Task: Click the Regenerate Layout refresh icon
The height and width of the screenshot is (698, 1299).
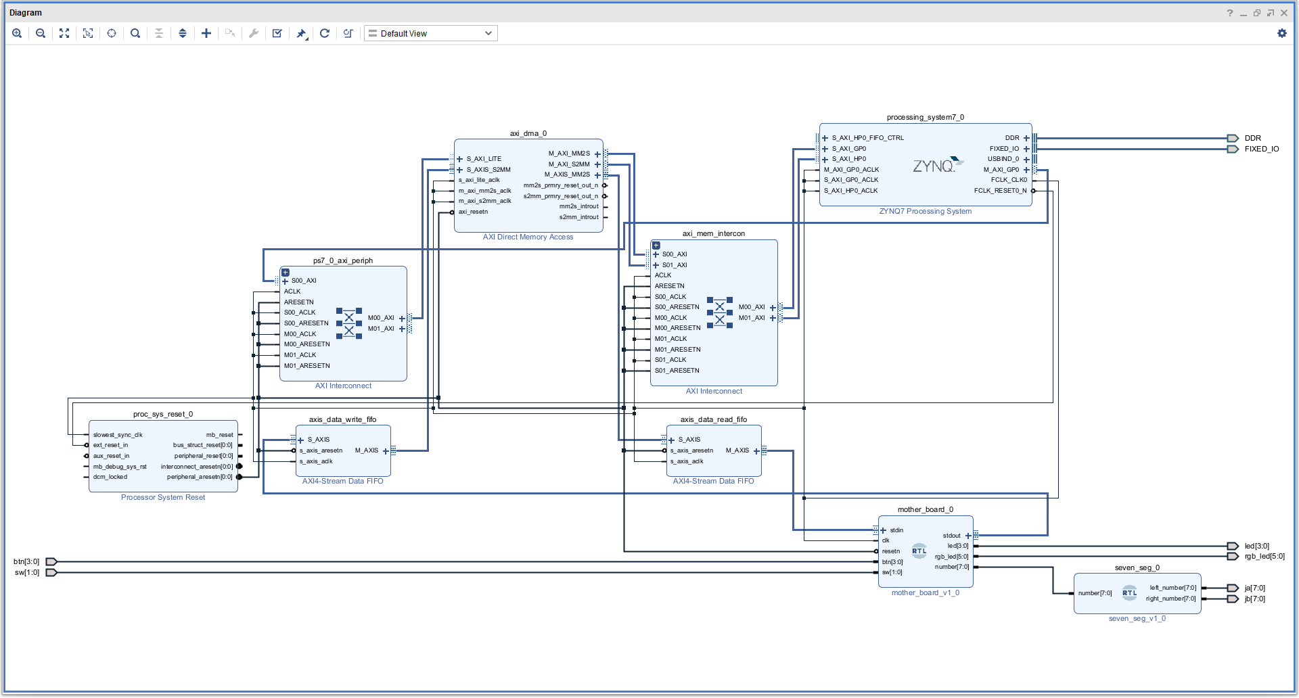Action: click(x=325, y=33)
